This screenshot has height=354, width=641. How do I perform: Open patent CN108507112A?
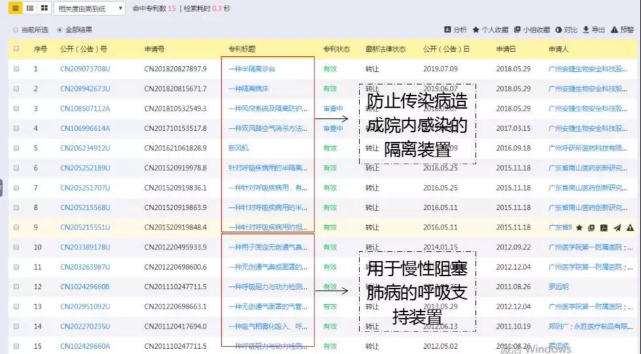85,109
